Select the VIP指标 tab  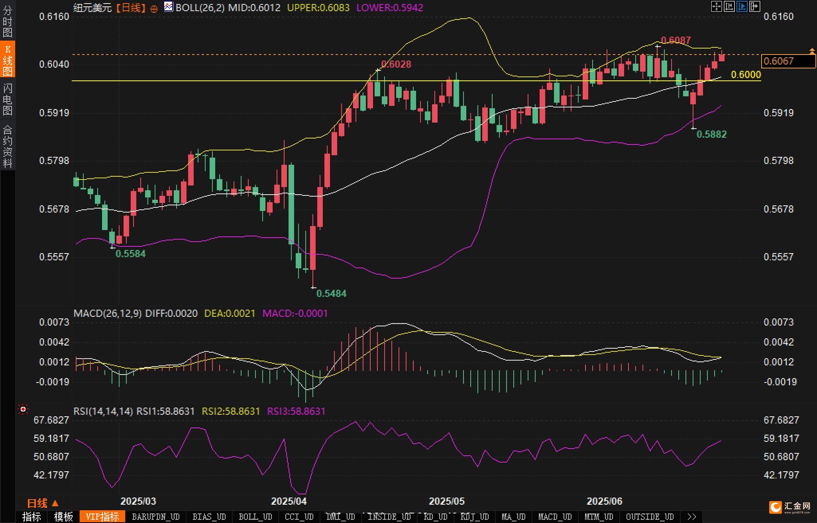(x=102, y=517)
